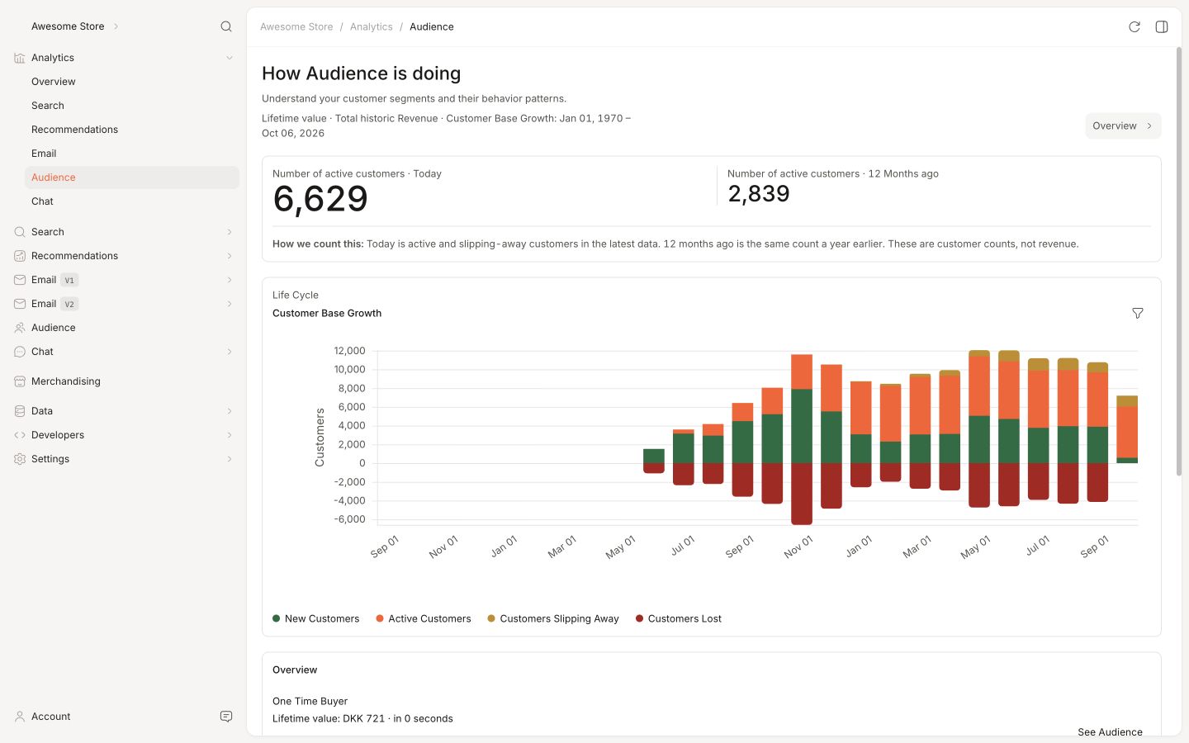Expand the Developers section chevron

point(230,435)
